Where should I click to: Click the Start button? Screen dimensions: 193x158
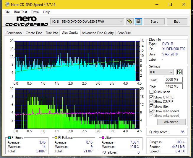(x=154, y=22)
